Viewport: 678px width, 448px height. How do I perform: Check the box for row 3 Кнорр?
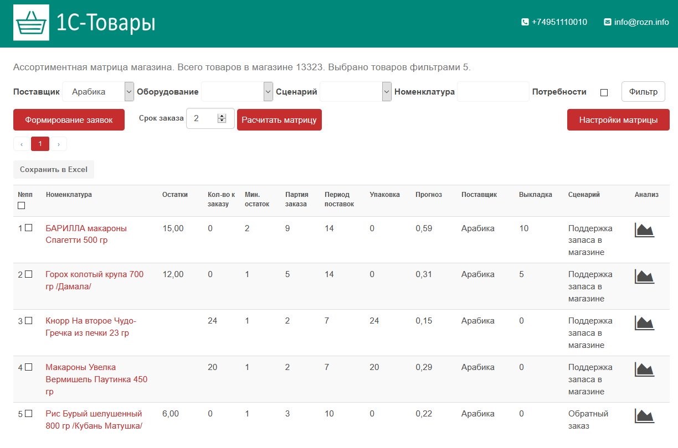(29, 320)
